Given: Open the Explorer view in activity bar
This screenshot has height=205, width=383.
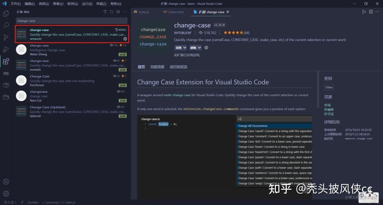Looking at the screenshot, I should (x=6, y=13).
